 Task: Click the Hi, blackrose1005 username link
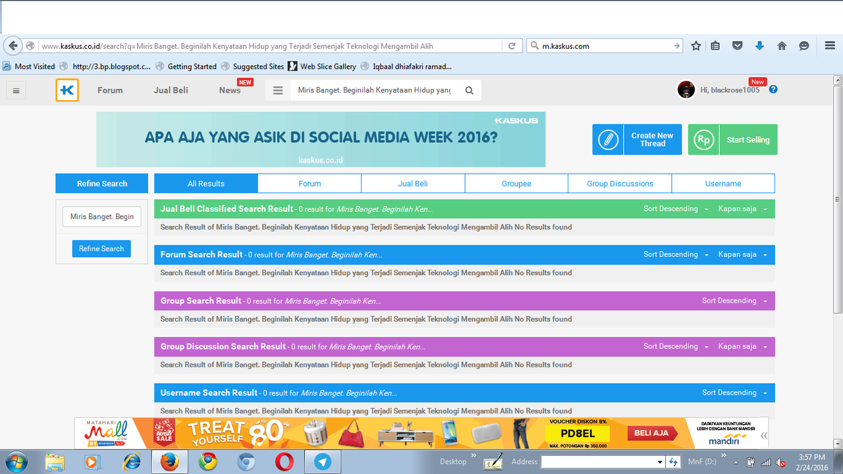(x=730, y=90)
